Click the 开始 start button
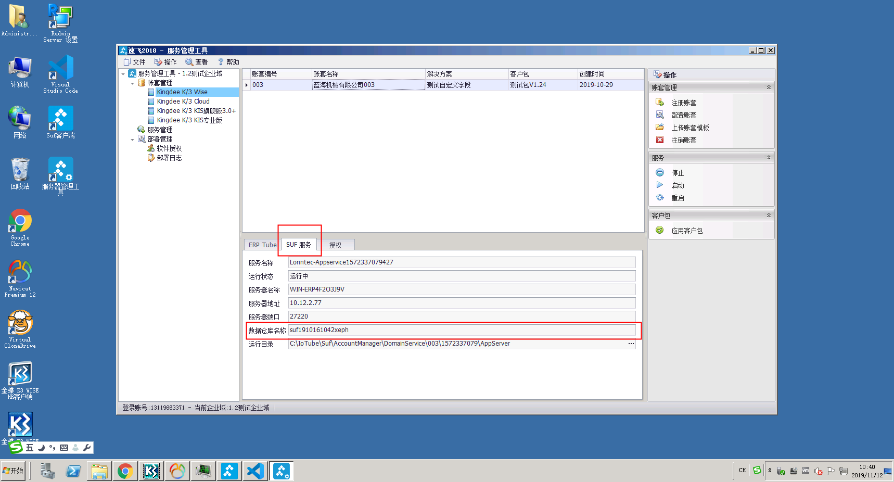The height and width of the screenshot is (482, 894). (13, 471)
